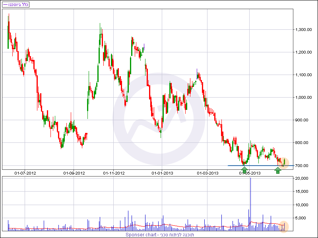Screen dimensions: 318x238
Task: Click the 1,300.00 price axis label
Action: pos(303,30)
